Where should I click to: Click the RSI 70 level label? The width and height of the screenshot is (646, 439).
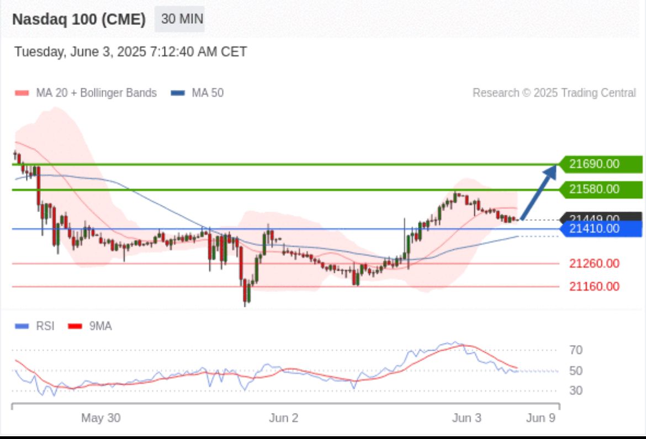pyautogui.click(x=576, y=350)
